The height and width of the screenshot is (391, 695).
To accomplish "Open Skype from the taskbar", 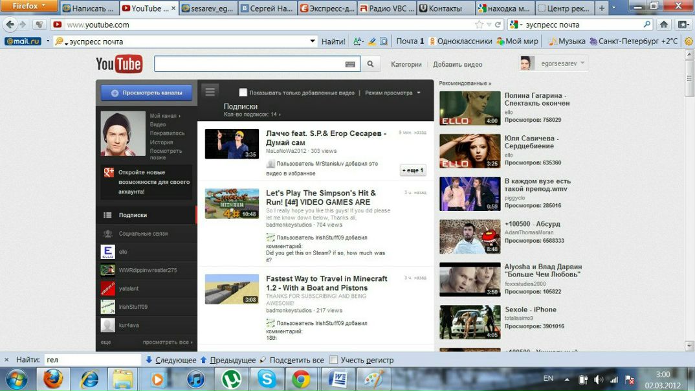I will pyautogui.click(x=266, y=379).
